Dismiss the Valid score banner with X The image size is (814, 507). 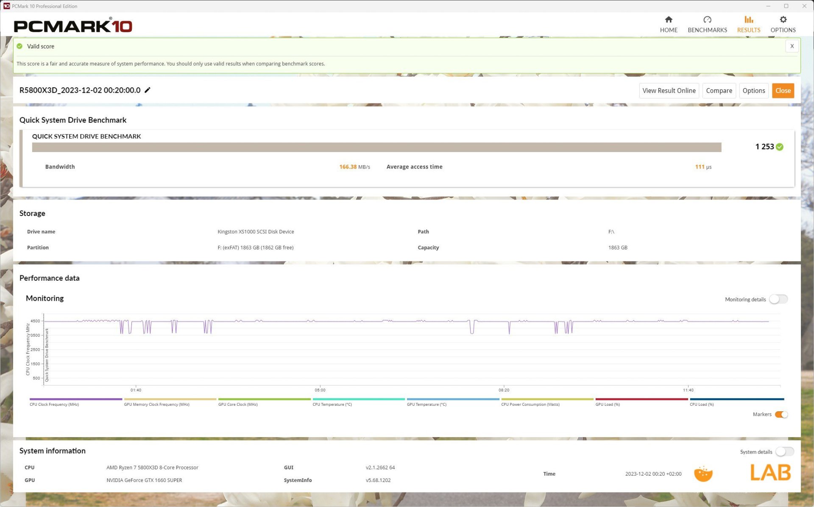[x=792, y=46]
